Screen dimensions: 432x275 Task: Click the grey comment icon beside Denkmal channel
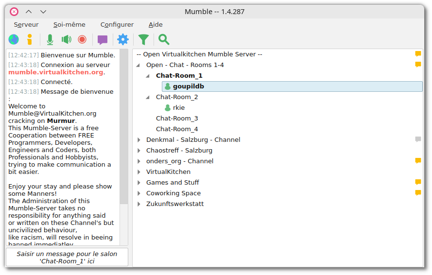(x=418, y=139)
